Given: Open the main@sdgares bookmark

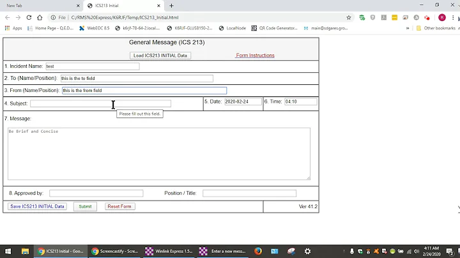Looking at the screenshot, I should click(326, 28).
